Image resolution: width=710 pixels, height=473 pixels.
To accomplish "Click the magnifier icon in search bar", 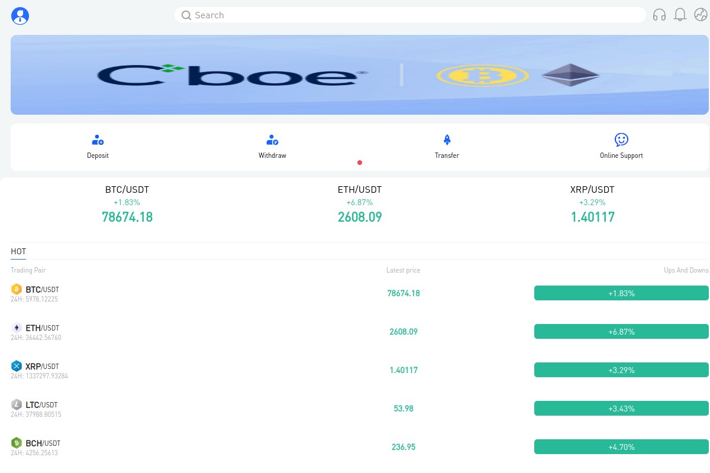I will click(x=186, y=15).
